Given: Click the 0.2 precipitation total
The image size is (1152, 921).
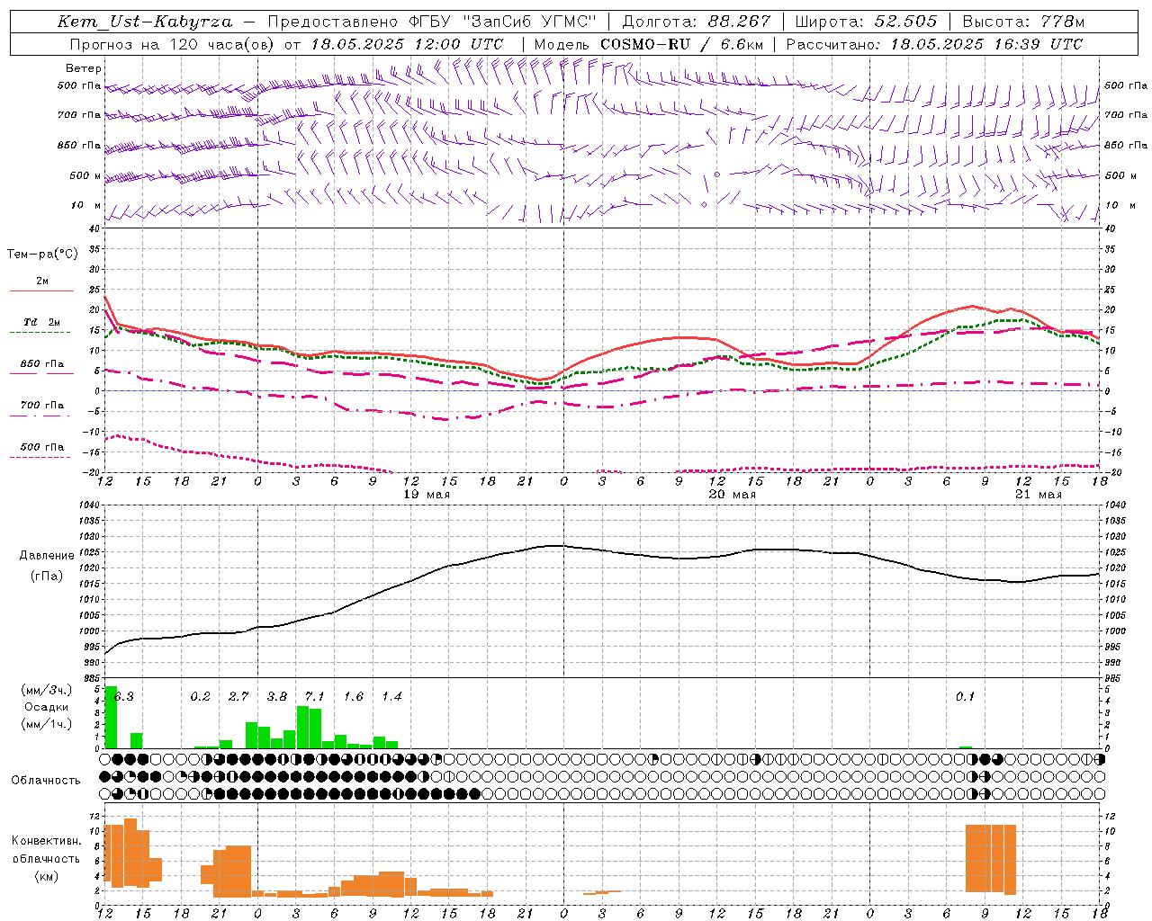Looking at the screenshot, I should point(200,696).
